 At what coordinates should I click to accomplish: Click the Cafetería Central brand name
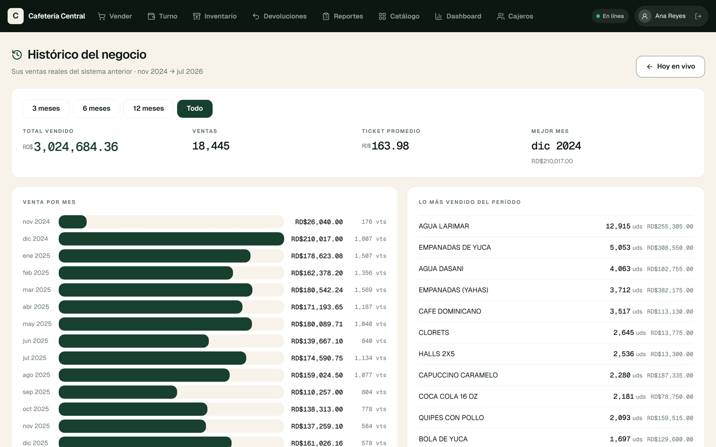pyautogui.click(x=57, y=16)
